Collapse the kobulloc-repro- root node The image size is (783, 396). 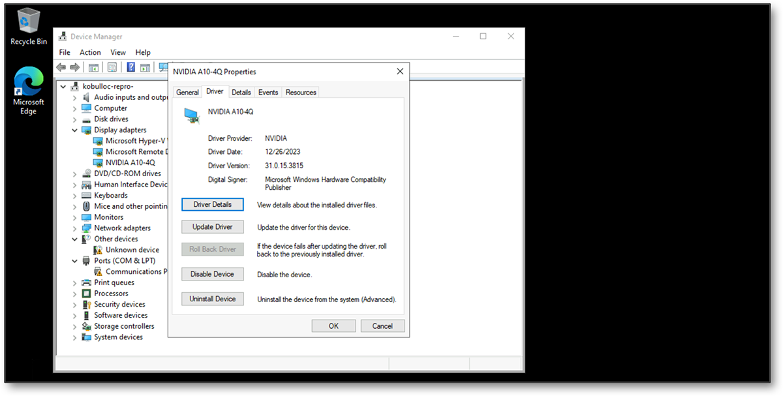63,86
